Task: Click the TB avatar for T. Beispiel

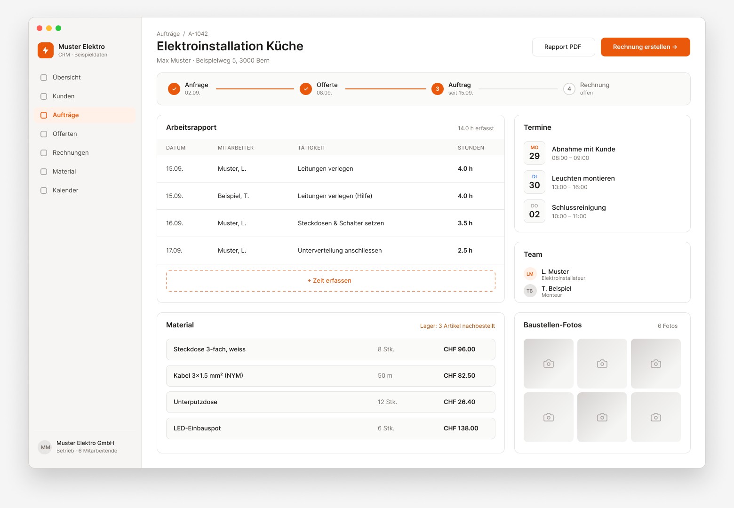Action: [x=530, y=291]
